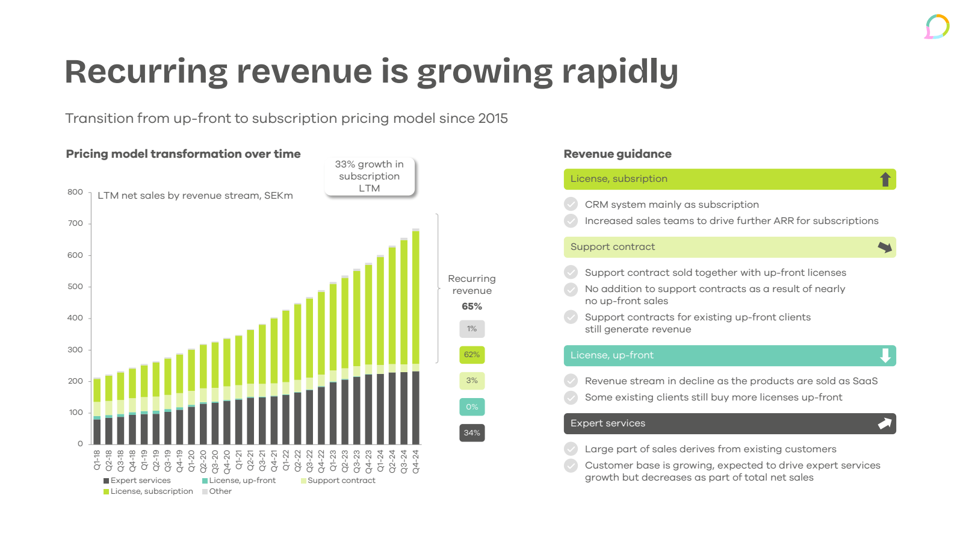This screenshot has height=542, width=963.
Task: Click Pricing model transformation over time heading
Action: pos(183,154)
